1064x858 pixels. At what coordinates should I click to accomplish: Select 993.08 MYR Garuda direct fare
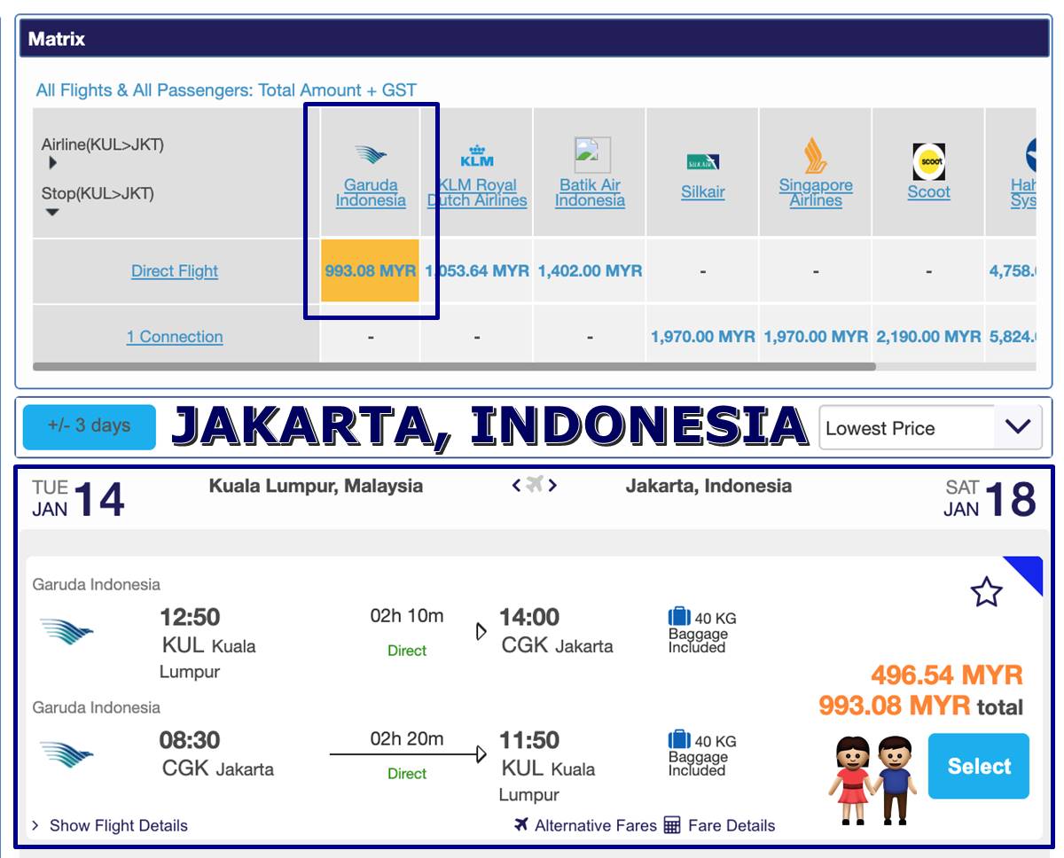tap(370, 270)
